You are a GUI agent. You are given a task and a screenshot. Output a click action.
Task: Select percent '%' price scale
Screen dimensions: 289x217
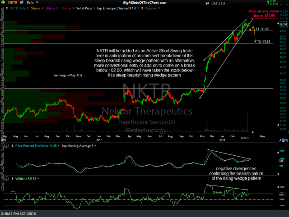tap(287, 140)
